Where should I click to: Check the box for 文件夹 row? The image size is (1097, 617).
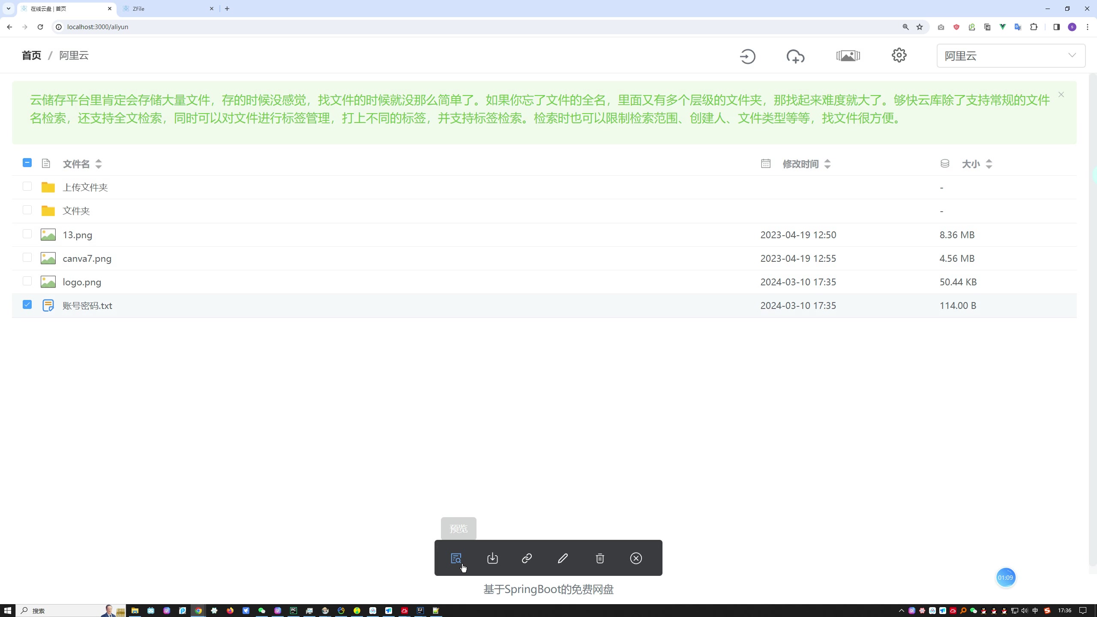coord(27,210)
